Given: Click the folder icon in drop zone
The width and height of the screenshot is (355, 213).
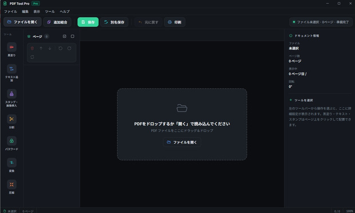Looking at the screenshot, I should tap(182, 108).
